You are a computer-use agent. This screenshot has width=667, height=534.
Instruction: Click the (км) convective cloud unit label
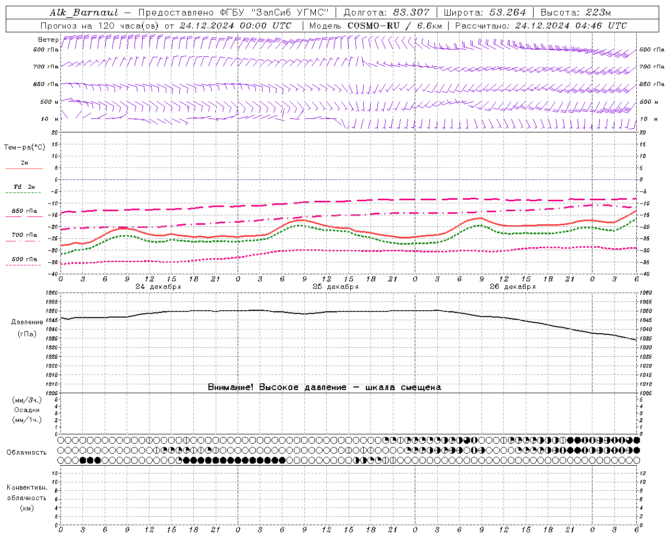27,508
